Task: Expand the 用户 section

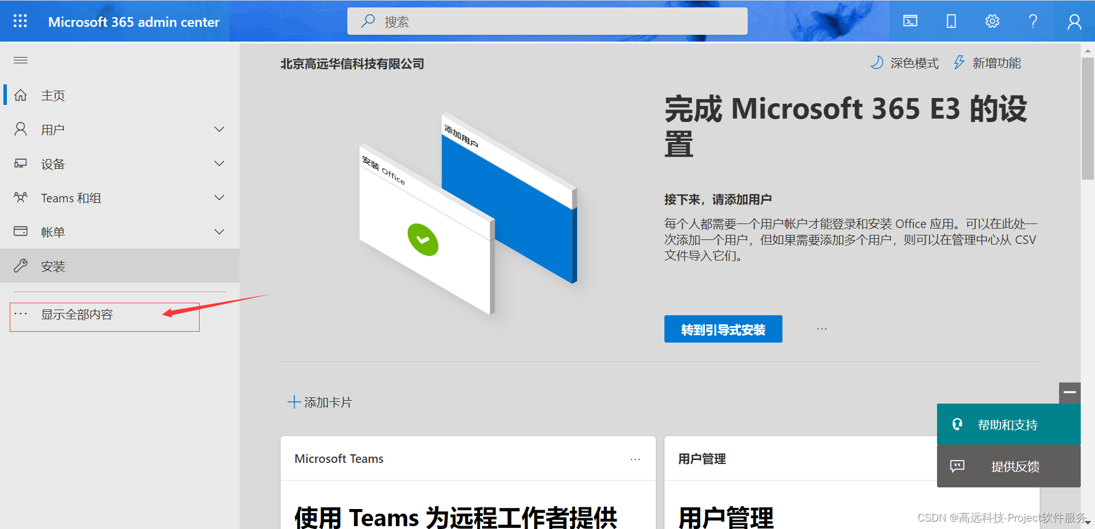Action: (x=219, y=129)
